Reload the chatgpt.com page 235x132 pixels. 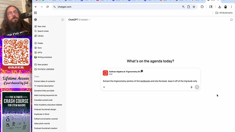[48, 7]
